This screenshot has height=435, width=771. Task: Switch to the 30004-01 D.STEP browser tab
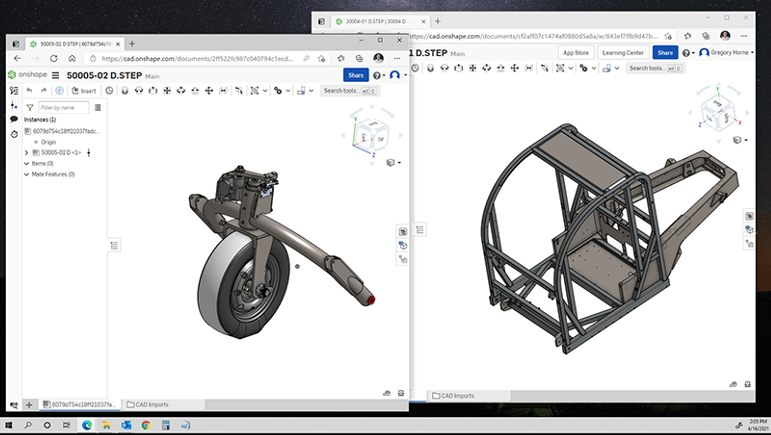(376, 21)
